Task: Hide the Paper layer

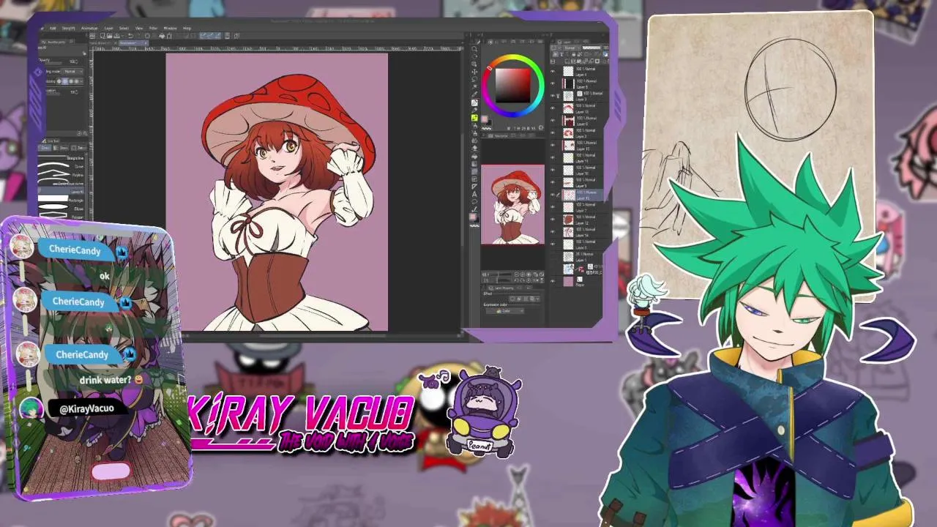Action: tap(553, 281)
